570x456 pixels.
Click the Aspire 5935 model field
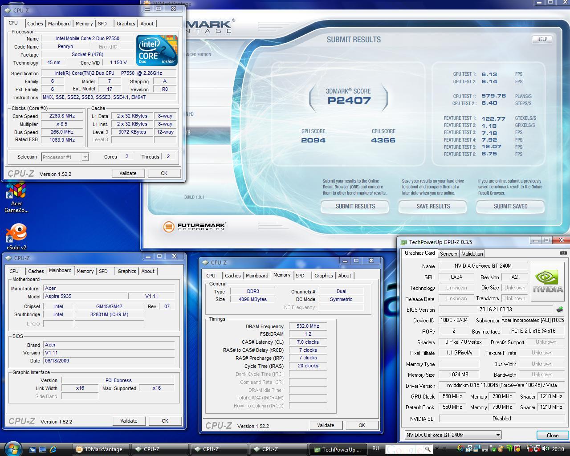85,296
